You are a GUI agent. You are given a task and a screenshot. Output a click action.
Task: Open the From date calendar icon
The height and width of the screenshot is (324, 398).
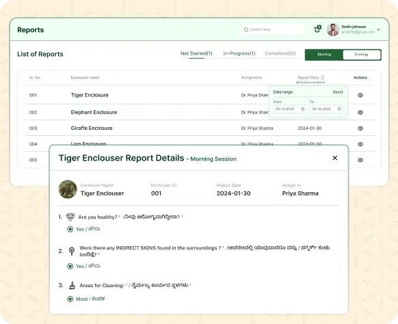coord(302,109)
